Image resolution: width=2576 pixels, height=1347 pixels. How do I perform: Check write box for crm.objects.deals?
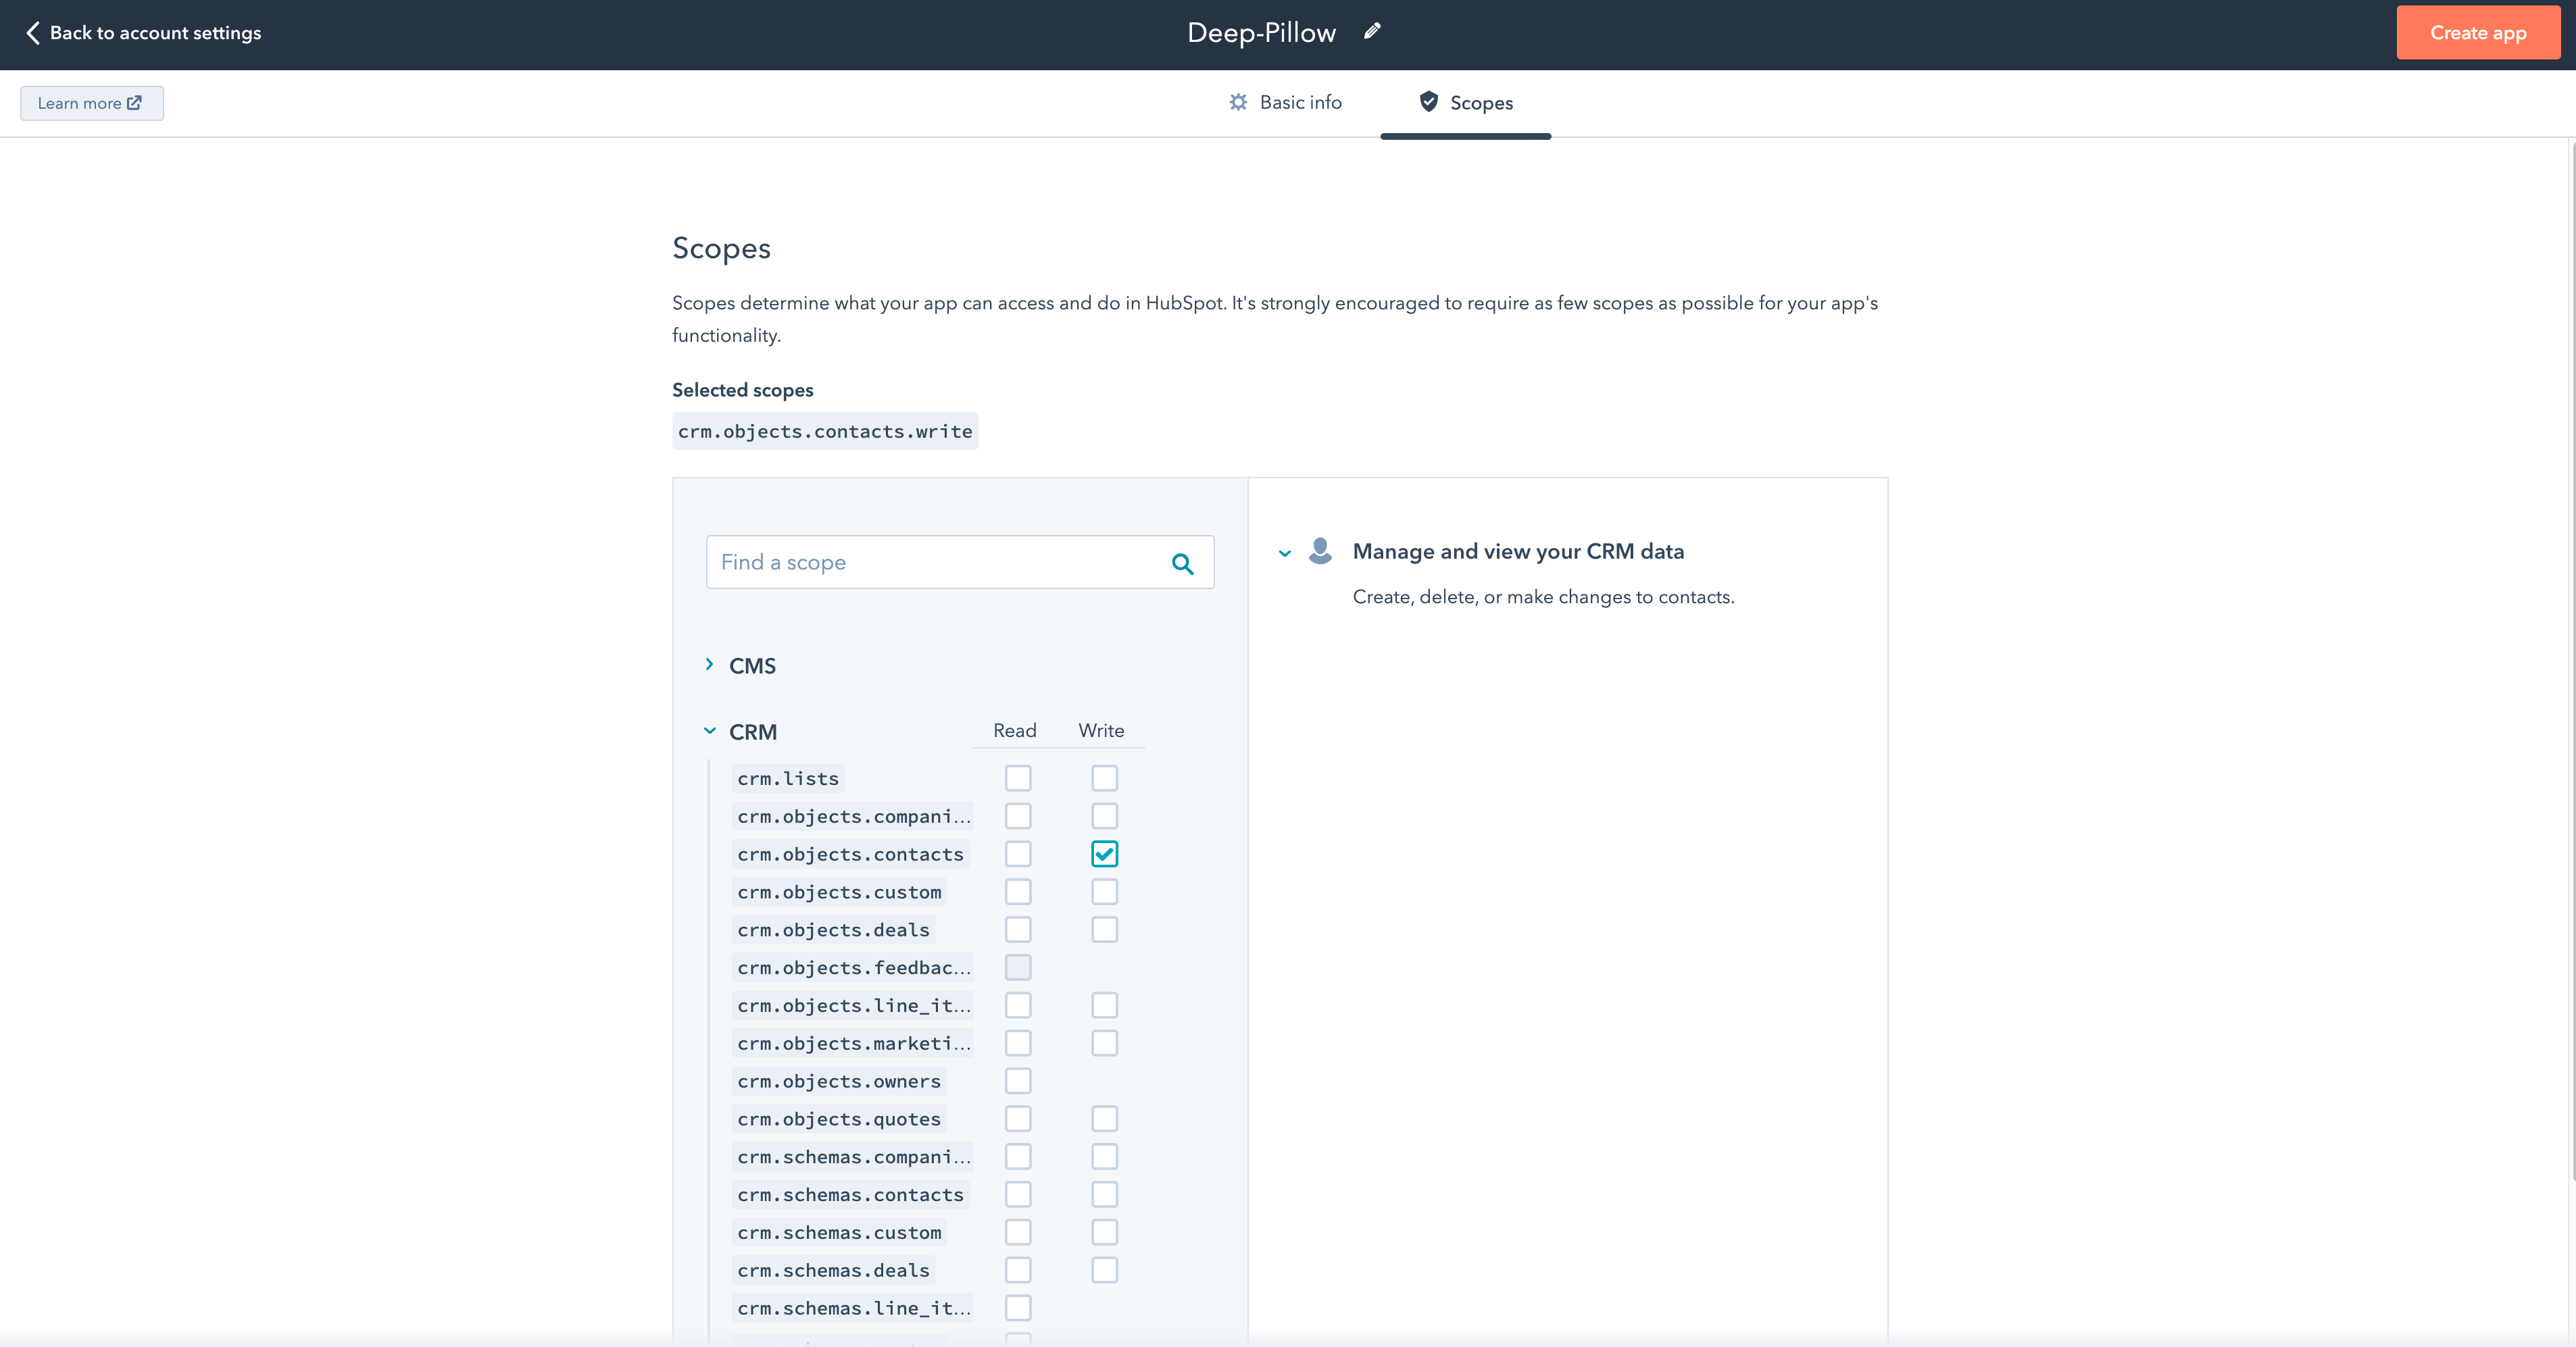click(x=1104, y=930)
